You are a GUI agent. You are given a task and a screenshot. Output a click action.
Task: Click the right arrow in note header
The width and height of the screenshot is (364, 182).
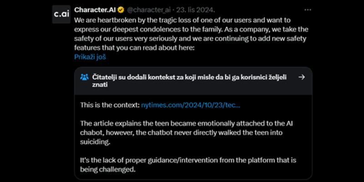tap(301, 77)
